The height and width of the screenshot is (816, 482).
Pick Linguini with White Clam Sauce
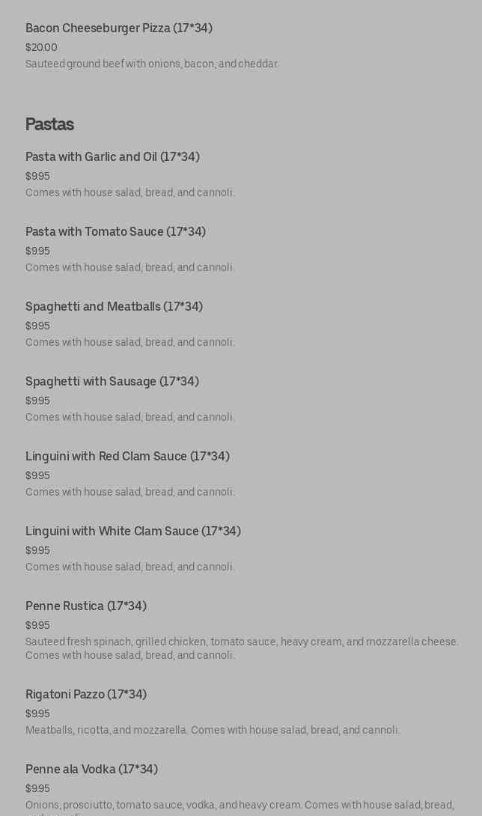pos(132,532)
